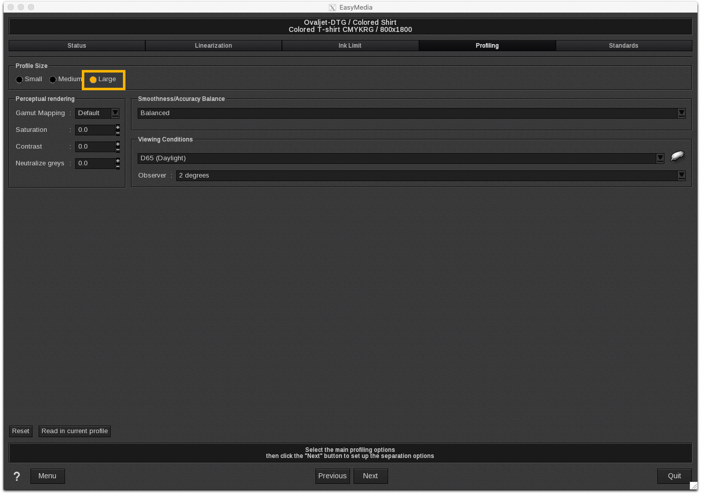Choose Large profile size radio button

click(x=93, y=80)
